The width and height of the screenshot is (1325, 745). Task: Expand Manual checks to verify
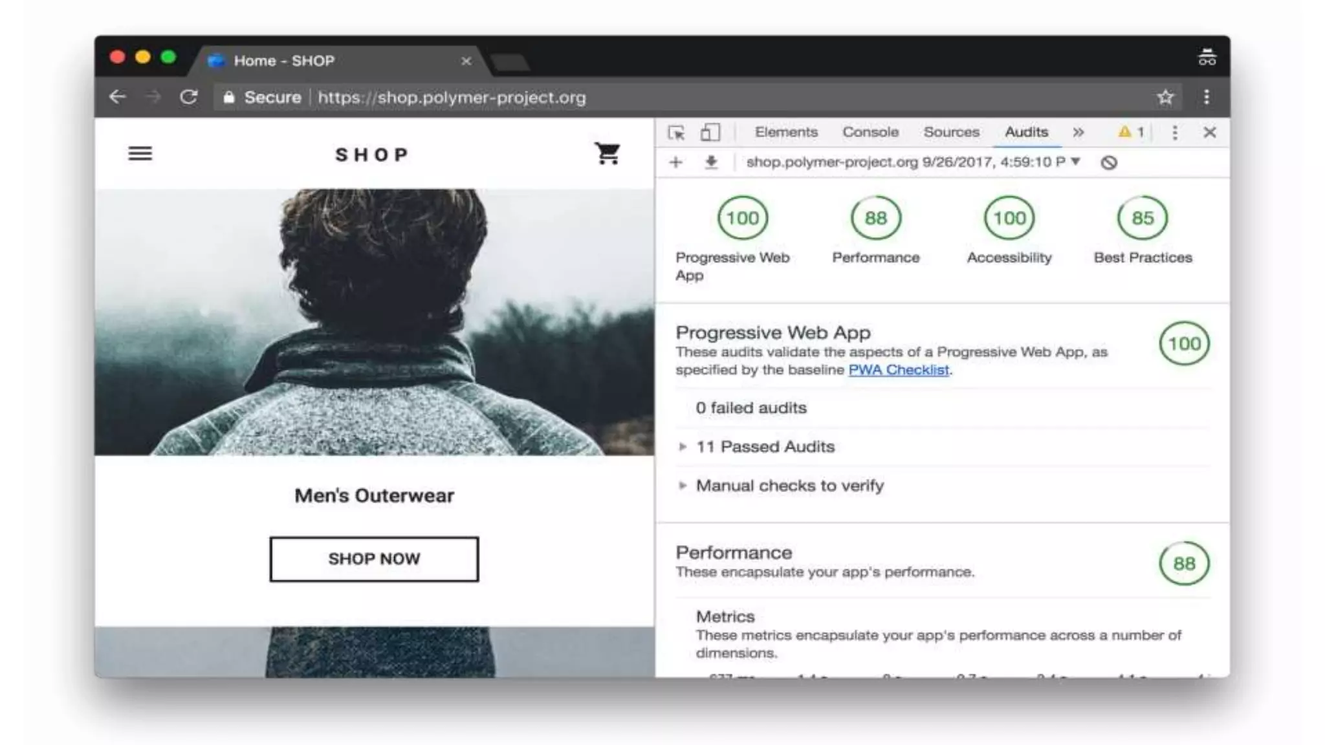point(789,486)
